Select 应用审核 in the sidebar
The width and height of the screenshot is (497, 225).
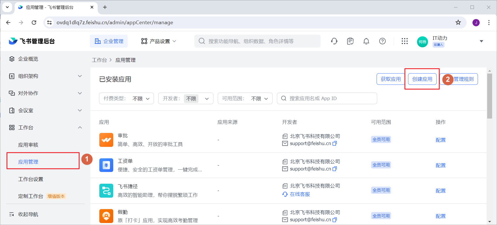(x=28, y=145)
